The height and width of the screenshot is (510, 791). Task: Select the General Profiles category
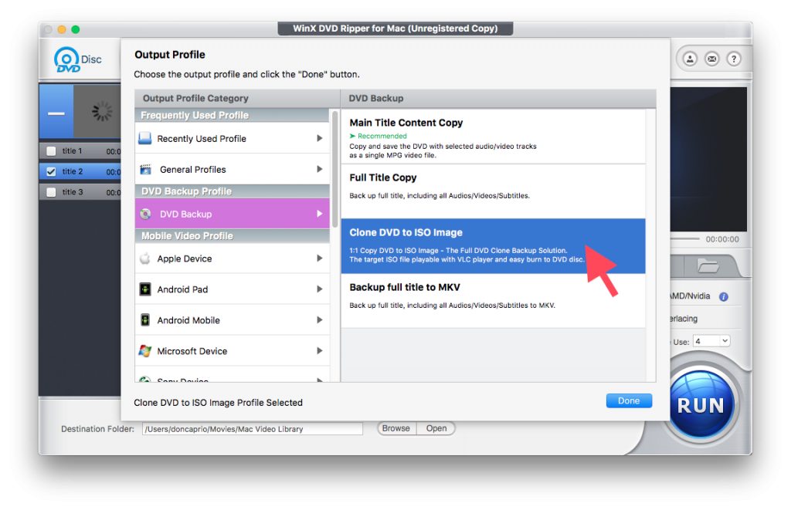232,169
